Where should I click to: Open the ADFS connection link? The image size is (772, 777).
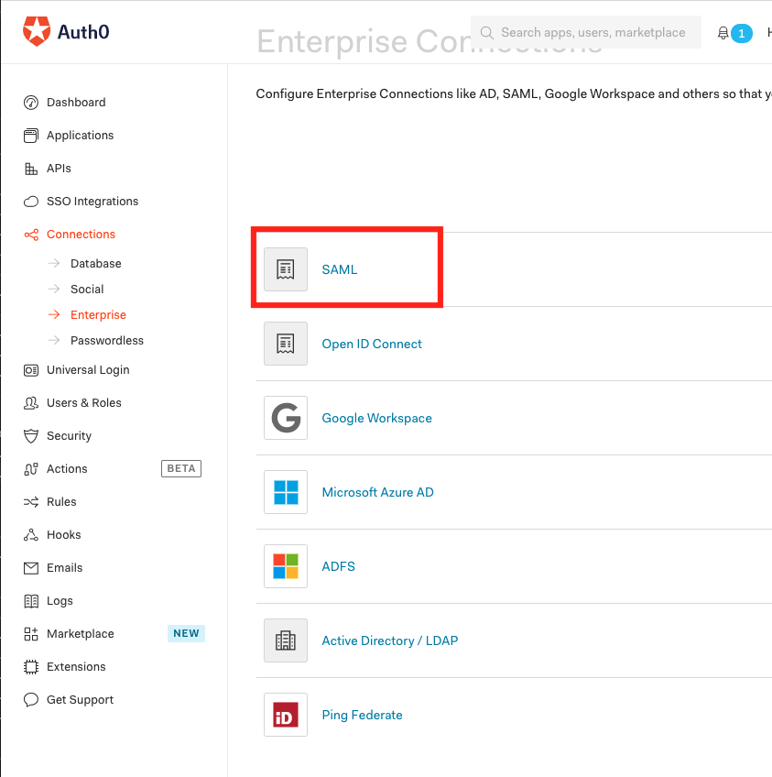coord(339,566)
